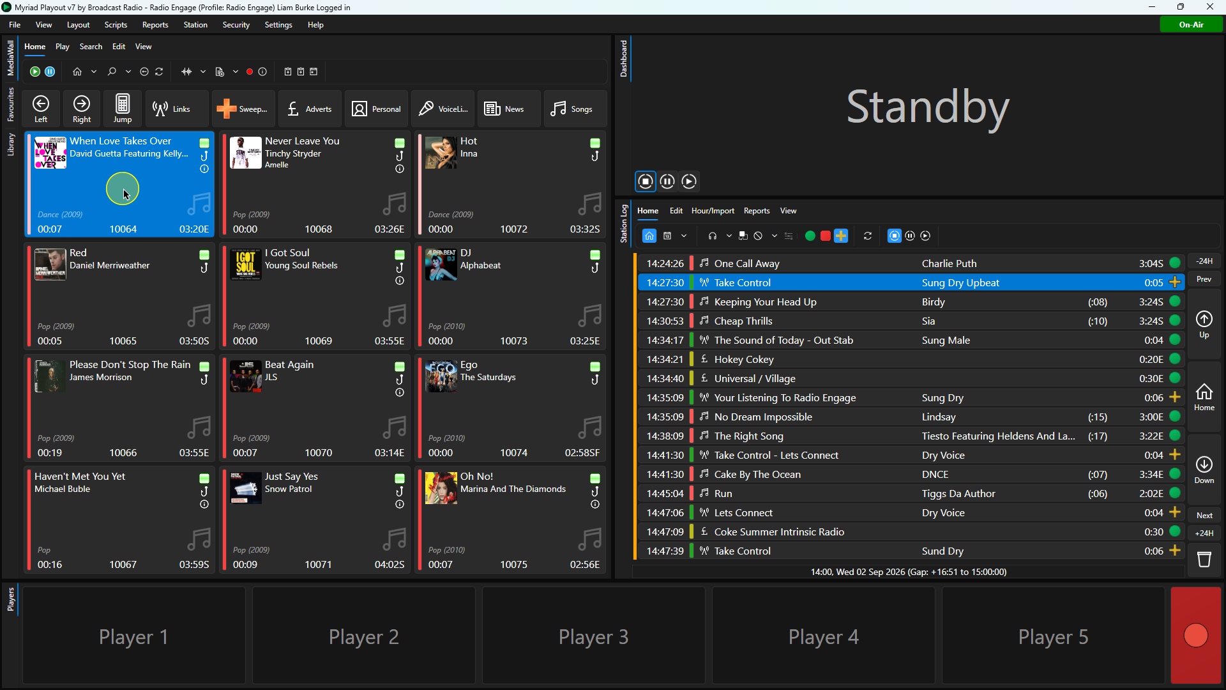Click the +24H navigation button

click(x=1204, y=533)
